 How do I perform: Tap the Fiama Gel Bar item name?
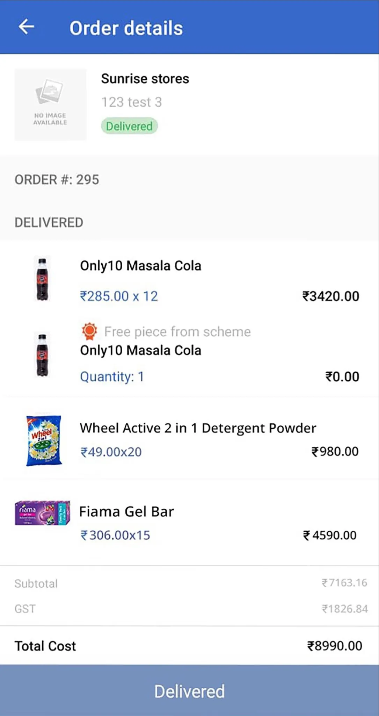pyautogui.click(x=126, y=511)
